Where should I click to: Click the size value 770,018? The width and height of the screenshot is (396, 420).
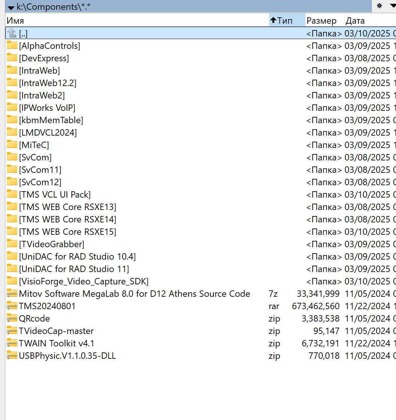pos(324,356)
